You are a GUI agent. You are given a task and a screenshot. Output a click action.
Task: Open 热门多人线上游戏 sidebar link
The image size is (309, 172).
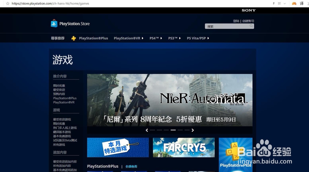pos(65,128)
